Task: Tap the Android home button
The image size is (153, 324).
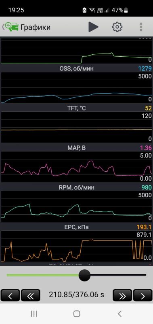Action: pyautogui.click(x=77, y=313)
